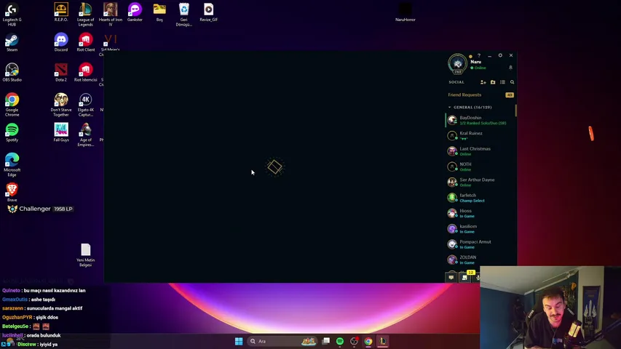Open Chrome from the taskbar

[368, 341]
